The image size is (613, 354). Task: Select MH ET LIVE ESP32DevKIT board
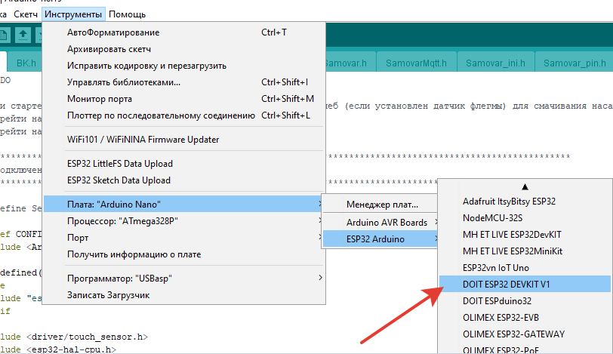[x=525, y=235]
